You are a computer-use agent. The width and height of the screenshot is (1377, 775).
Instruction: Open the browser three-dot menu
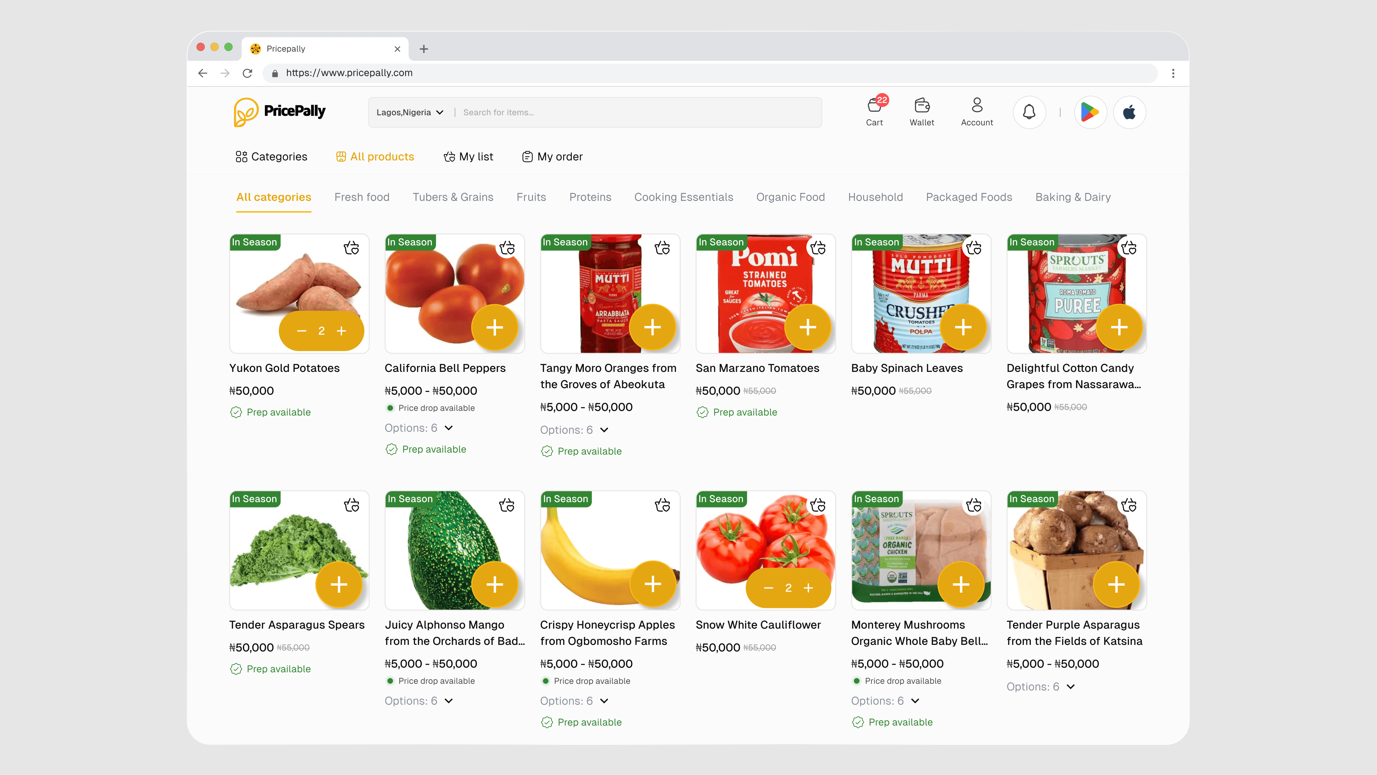click(1173, 73)
